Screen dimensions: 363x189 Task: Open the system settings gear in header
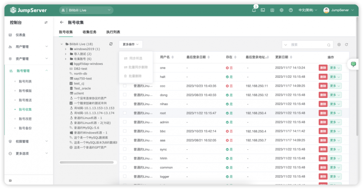281,10
